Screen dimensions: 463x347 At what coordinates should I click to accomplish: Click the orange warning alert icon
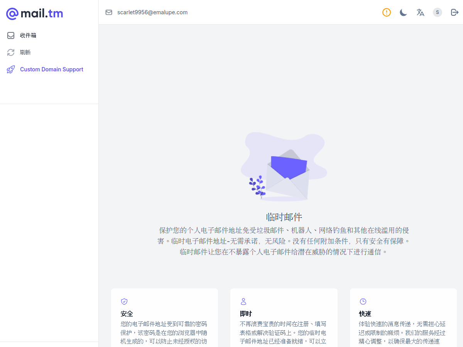pos(387,12)
